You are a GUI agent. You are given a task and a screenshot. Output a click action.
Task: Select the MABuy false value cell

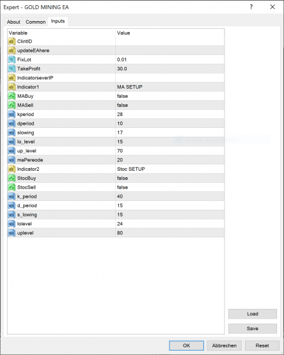(x=170, y=96)
